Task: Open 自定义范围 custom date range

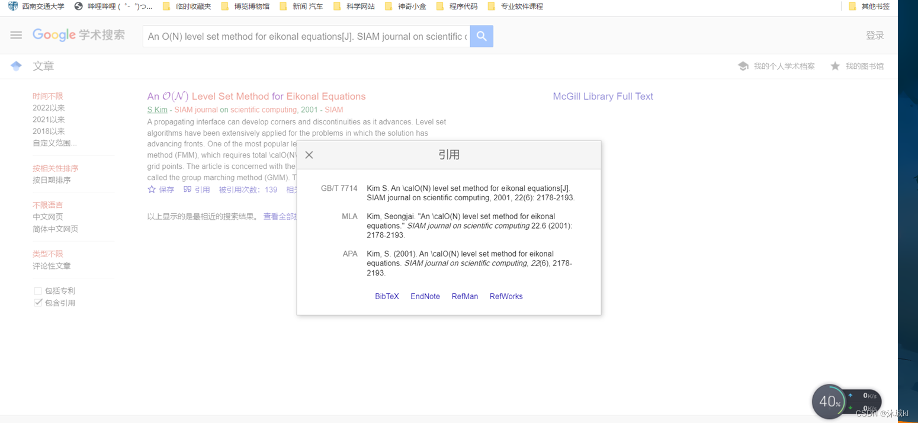Action: (x=54, y=143)
